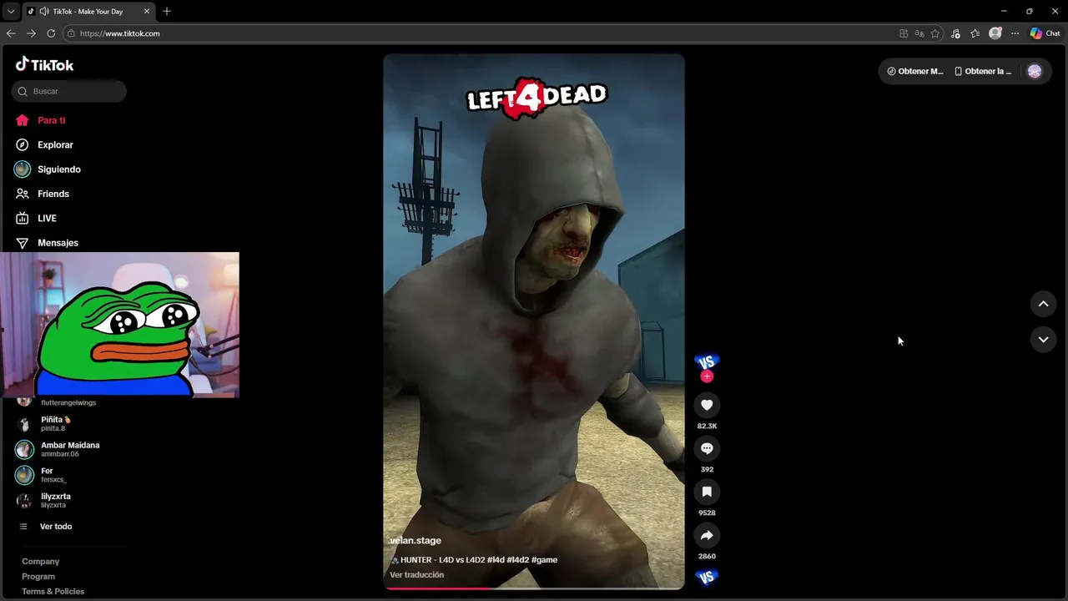Go back in browser history
This screenshot has height=601, width=1068.
click(x=11, y=33)
